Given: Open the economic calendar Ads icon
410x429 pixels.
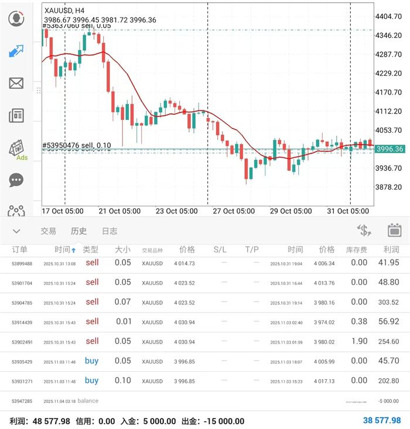Looking at the screenshot, I should (x=17, y=150).
